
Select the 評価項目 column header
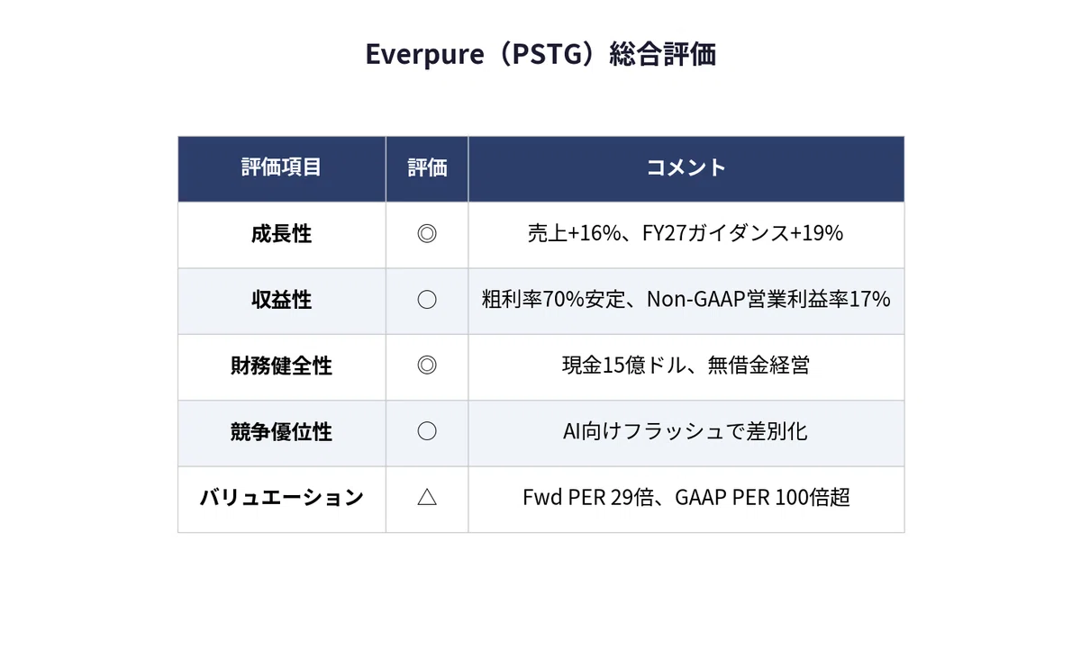coord(281,167)
